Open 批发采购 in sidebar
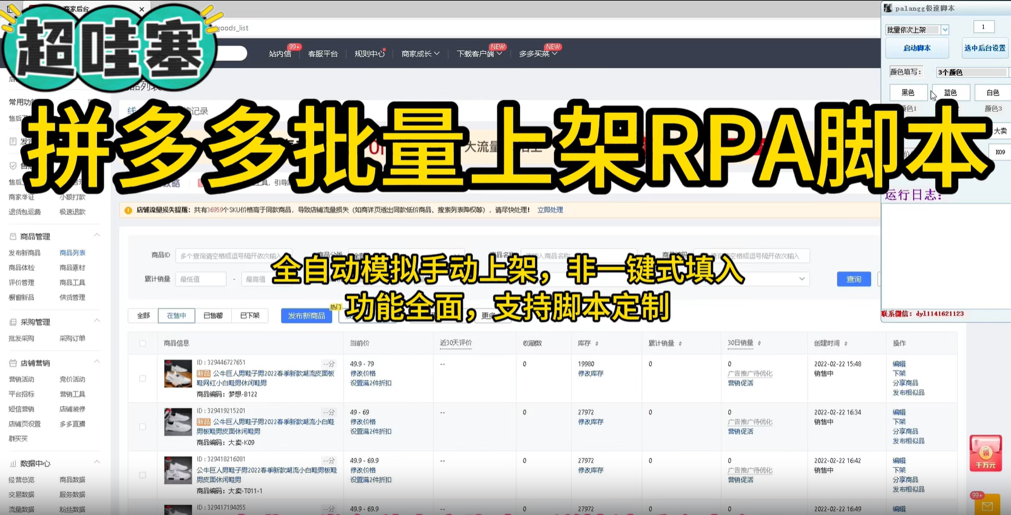This screenshot has height=515, width=1011. [21, 338]
